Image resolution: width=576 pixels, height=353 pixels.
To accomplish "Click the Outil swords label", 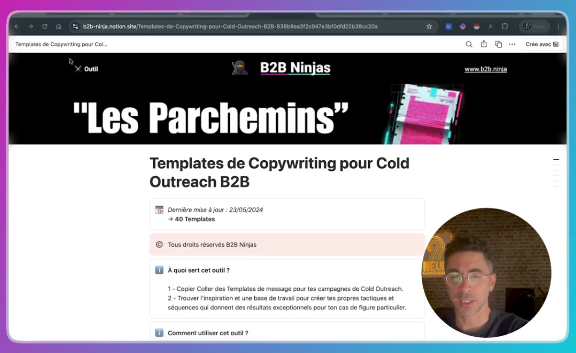I will pos(86,69).
